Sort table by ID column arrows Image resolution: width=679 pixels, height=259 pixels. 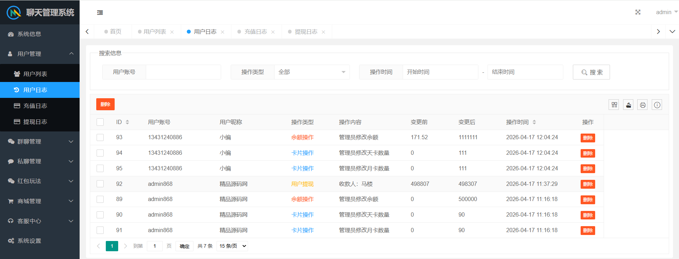coord(127,122)
